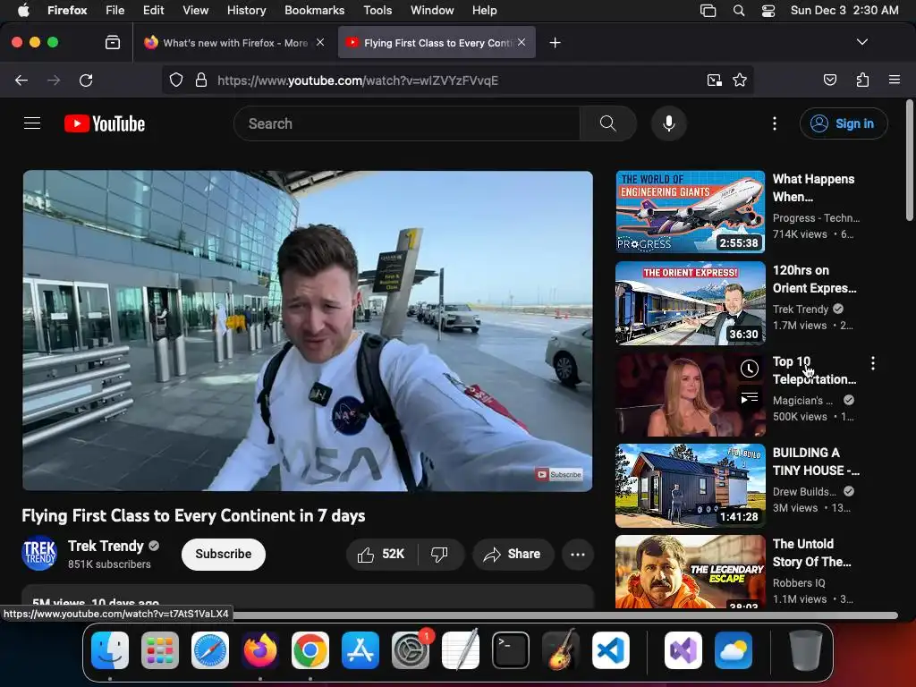The height and width of the screenshot is (687, 916).
Task: Click the main video player to pause
Action: (308, 331)
